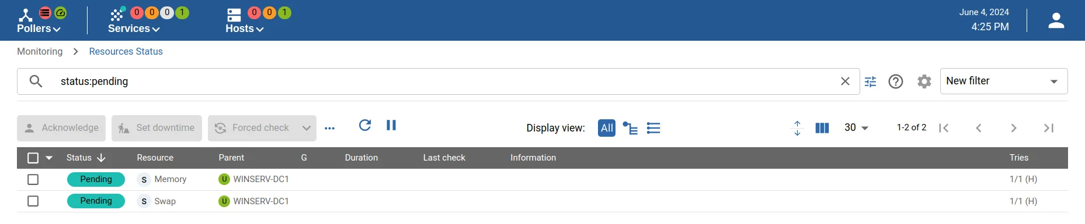
Task: Switch to view by service
Action: click(653, 128)
